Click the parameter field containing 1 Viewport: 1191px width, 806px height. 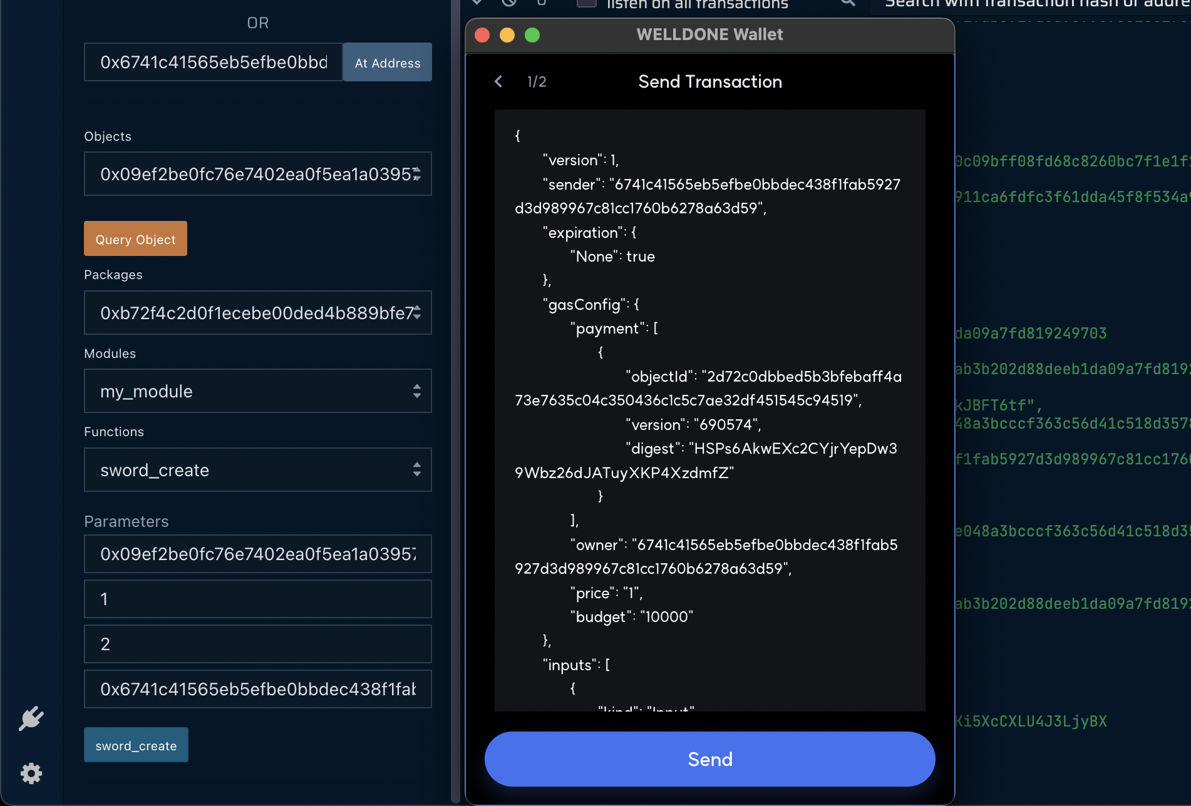coord(258,599)
